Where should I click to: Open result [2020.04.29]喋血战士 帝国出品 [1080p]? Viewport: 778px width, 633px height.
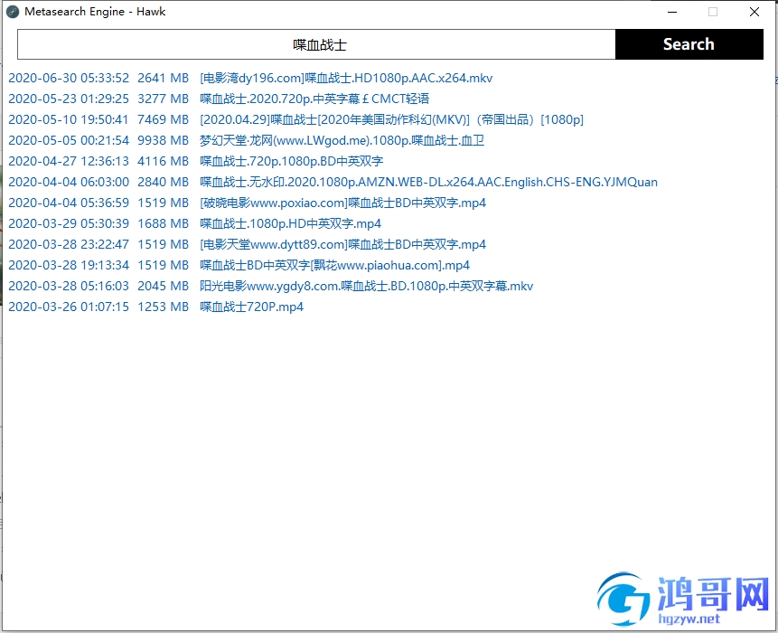pyautogui.click(x=391, y=119)
